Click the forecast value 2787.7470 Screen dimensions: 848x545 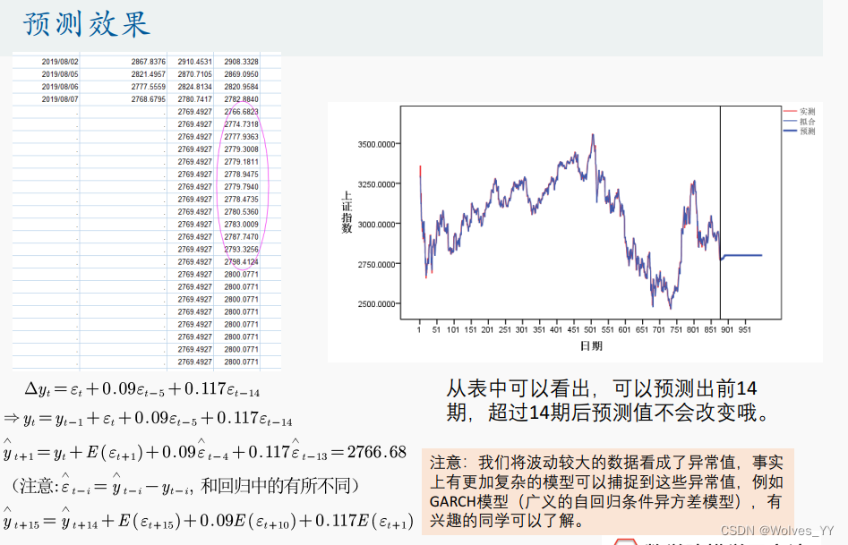tap(241, 237)
